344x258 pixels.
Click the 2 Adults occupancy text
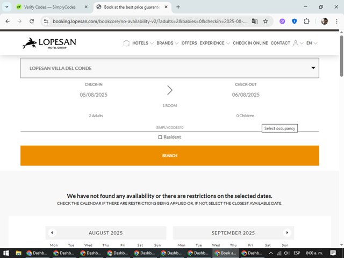tap(96, 116)
